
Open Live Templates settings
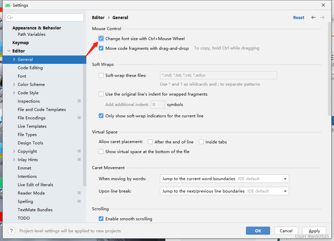[x=32, y=126]
